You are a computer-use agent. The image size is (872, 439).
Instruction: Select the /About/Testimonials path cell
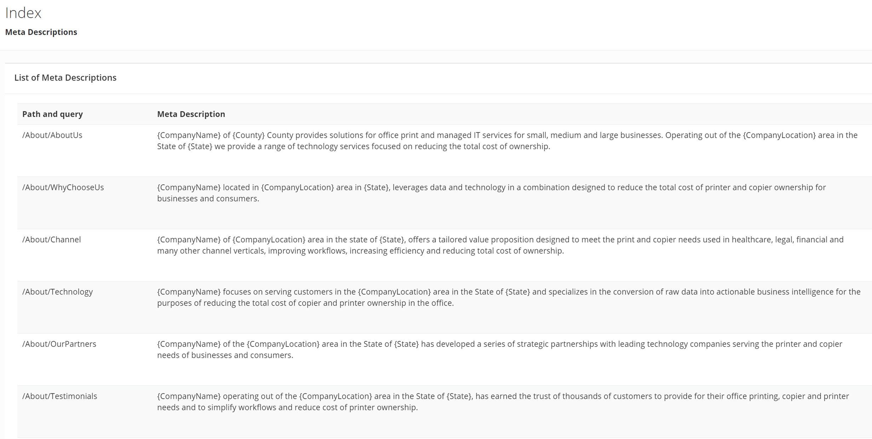click(59, 397)
